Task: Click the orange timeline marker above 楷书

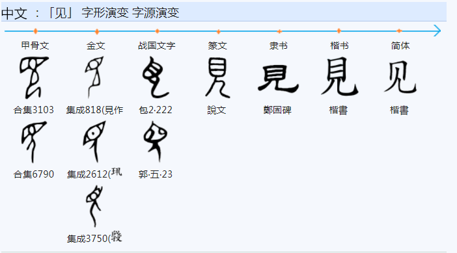Action: coord(339,31)
